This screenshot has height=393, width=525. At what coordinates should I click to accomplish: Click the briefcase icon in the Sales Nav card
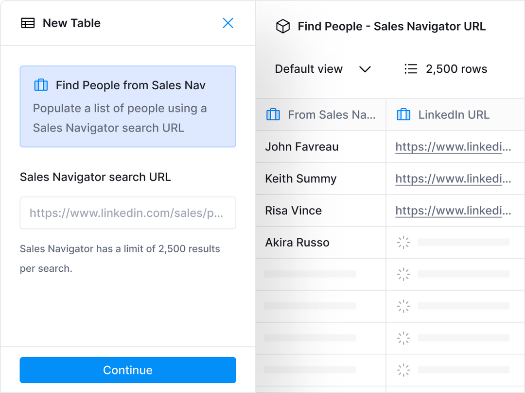point(41,85)
